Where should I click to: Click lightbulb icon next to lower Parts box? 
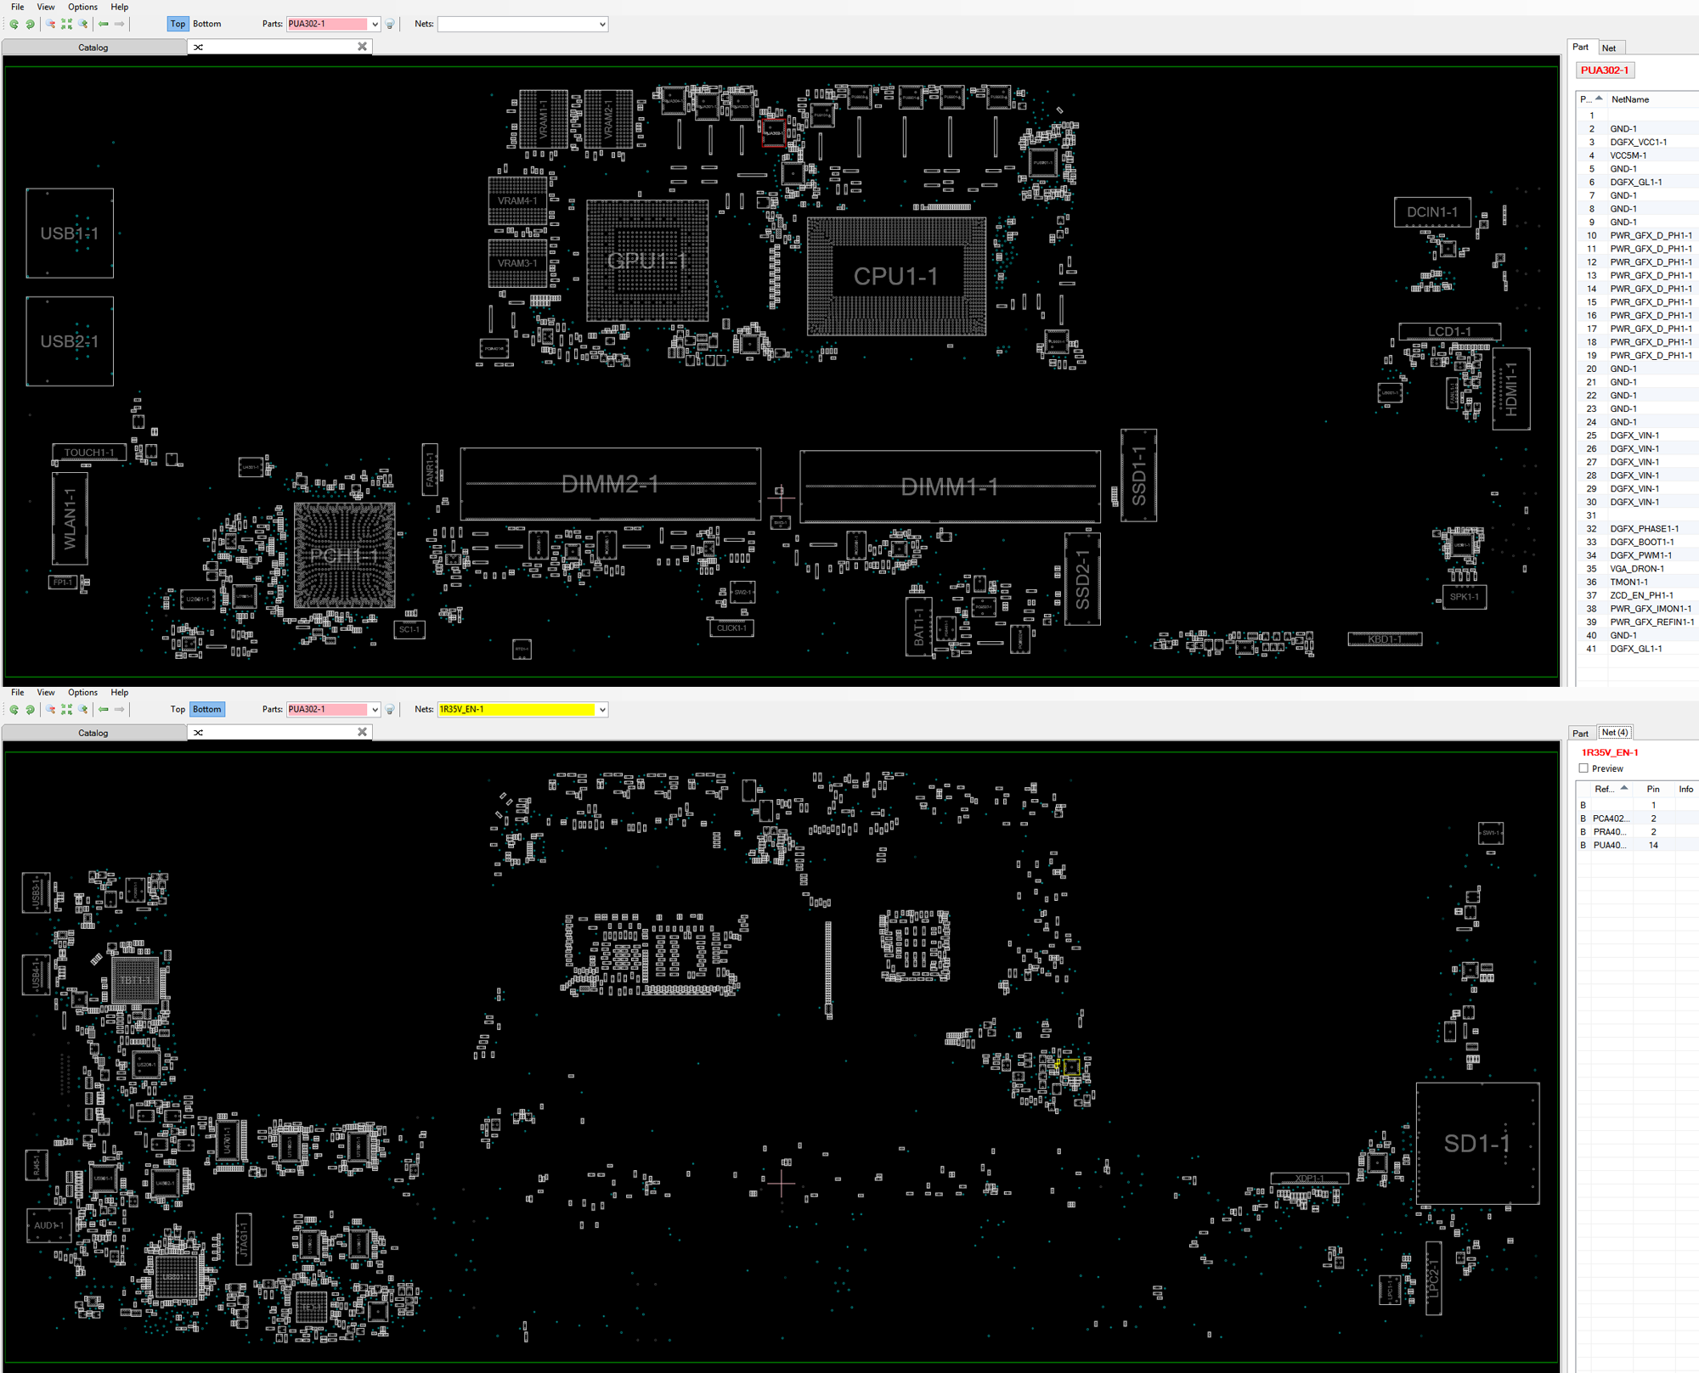click(x=390, y=709)
